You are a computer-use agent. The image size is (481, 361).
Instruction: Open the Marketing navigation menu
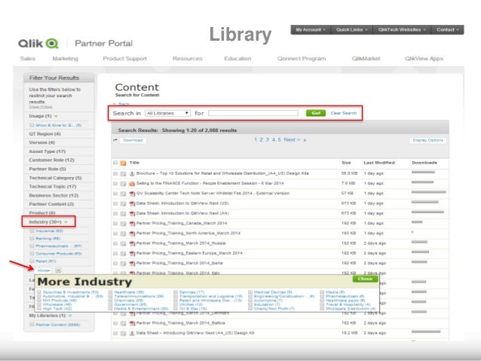pyautogui.click(x=66, y=59)
